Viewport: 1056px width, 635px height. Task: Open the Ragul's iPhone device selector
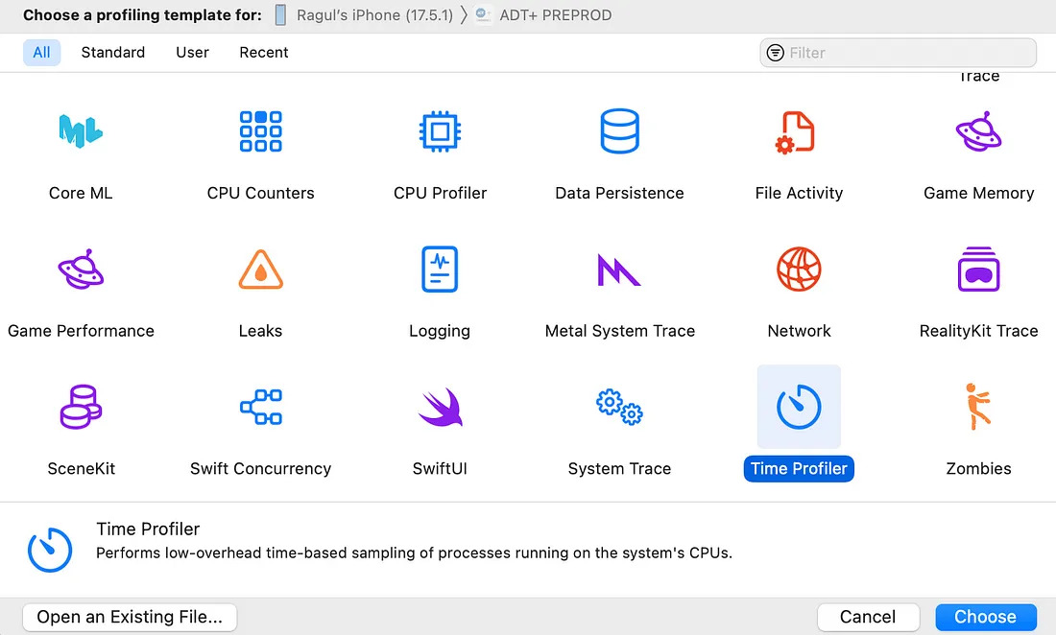[x=365, y=14]
